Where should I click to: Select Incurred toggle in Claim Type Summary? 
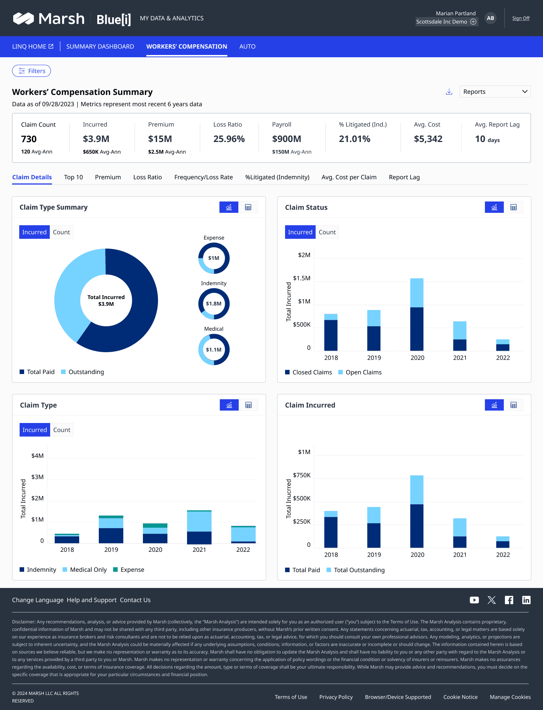[x=34, y=232]
